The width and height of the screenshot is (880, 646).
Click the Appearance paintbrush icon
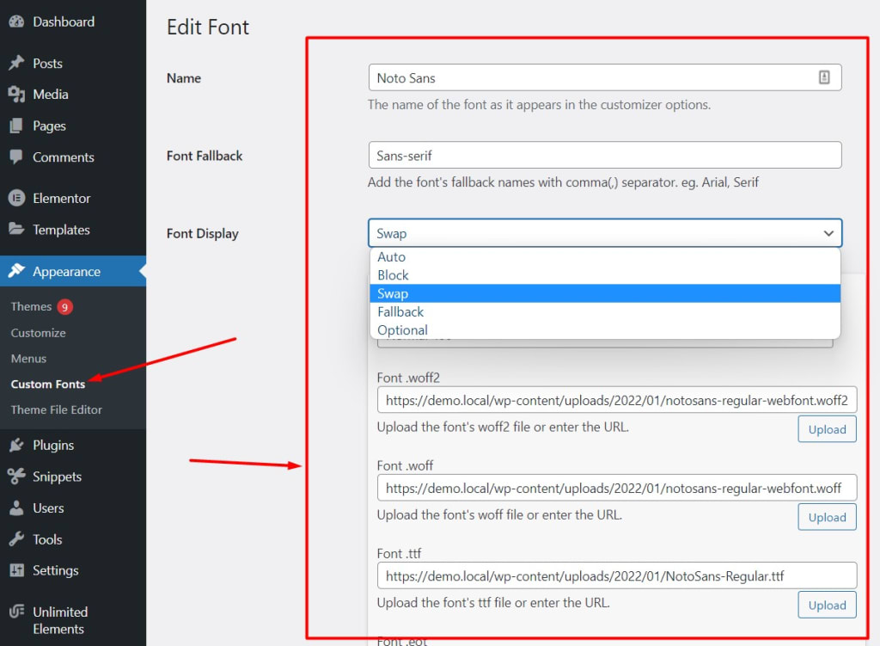click(x=17, y=271)
